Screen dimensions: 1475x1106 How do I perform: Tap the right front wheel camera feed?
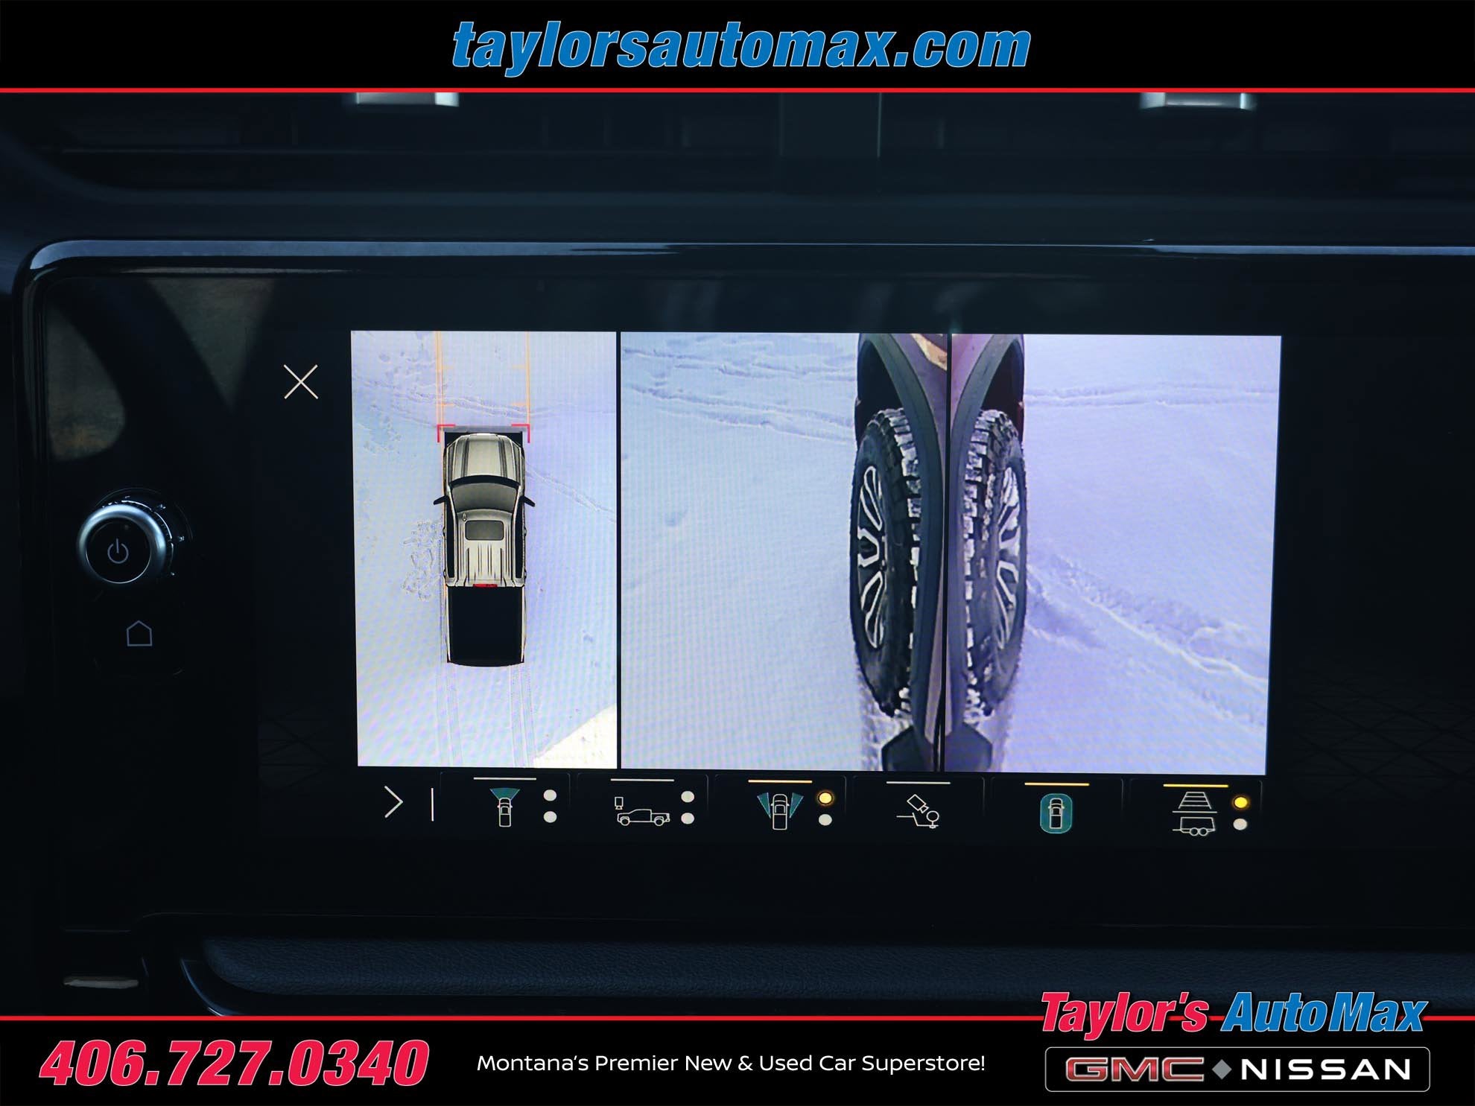1114,553
